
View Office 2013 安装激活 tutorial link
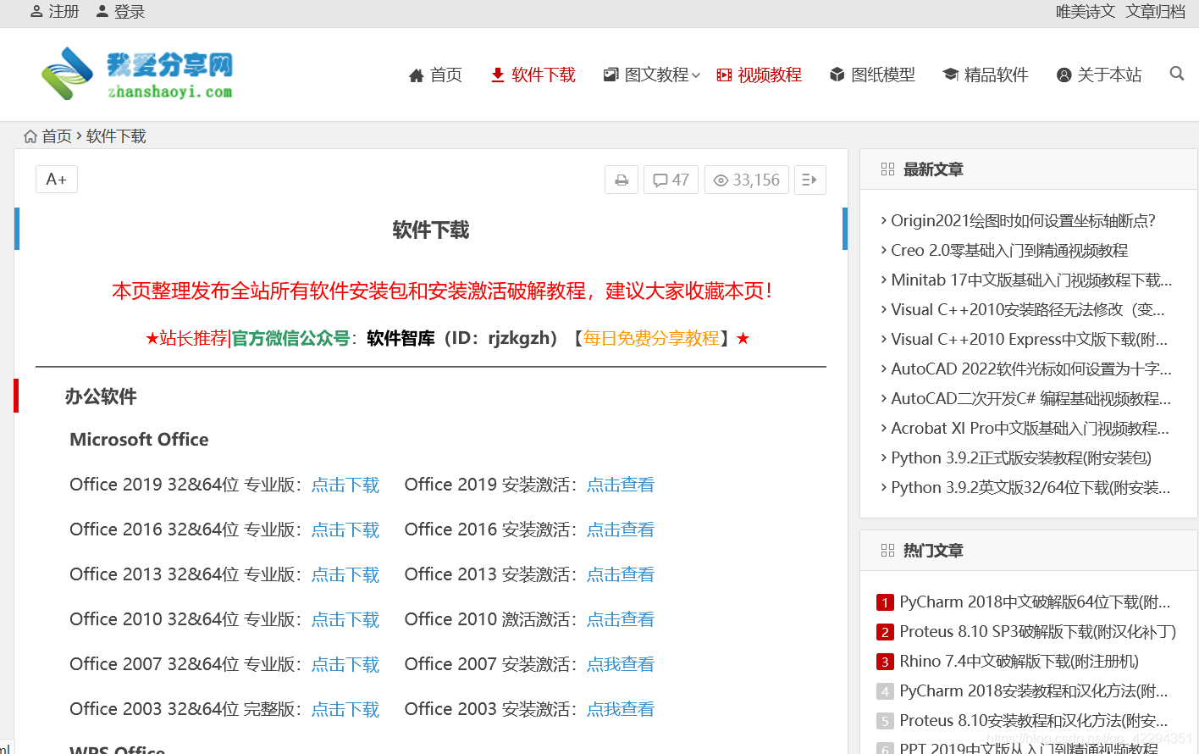pyautogui.click(x=621, y=574)
